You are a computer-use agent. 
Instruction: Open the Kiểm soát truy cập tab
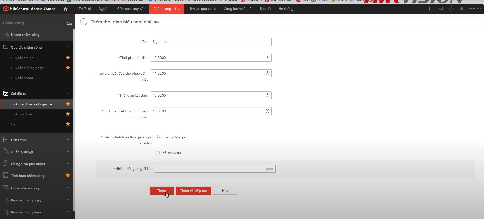[131, 9]
